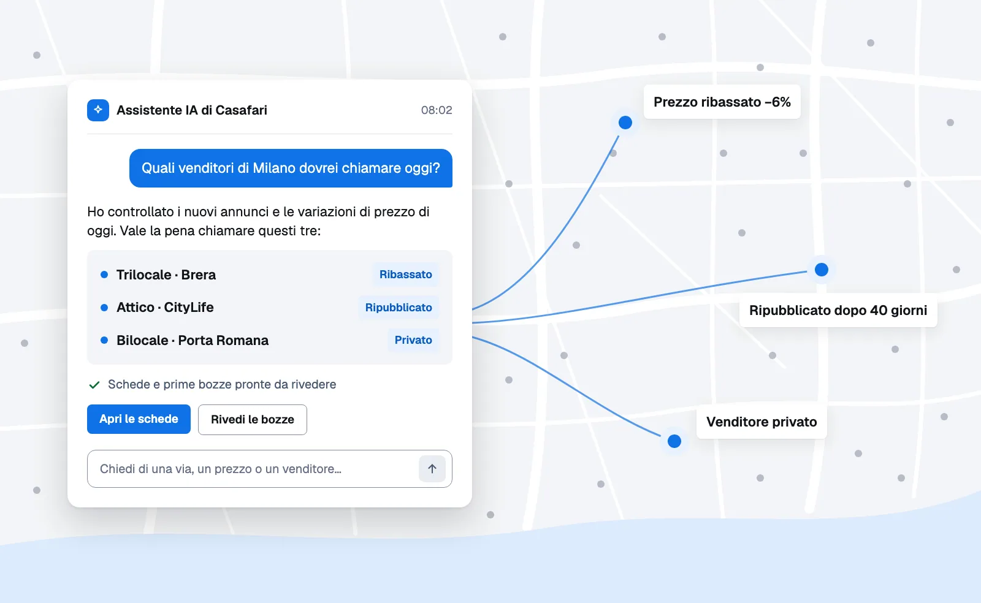The image size is (981, 603).
Task: Click the blue bullet for Attico · CityLife
Action: point(104,308)
